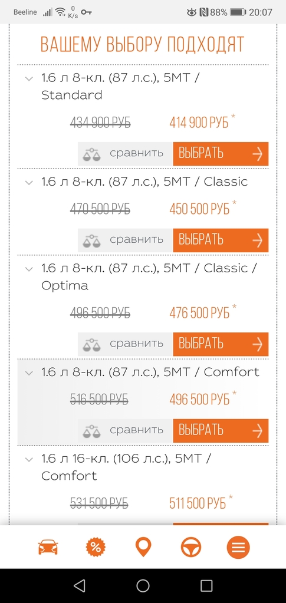
Task: Expand the 16-кл. (106 л.с.) Comfort chevron
Action: (x=29, y=459)
